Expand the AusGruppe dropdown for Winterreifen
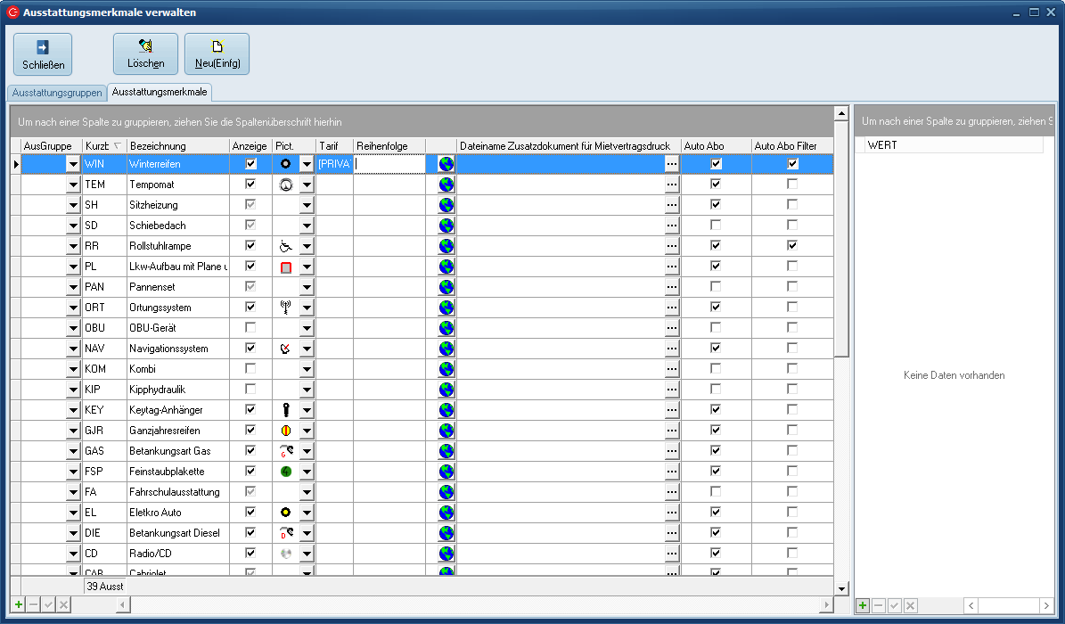 coord(73,164)
